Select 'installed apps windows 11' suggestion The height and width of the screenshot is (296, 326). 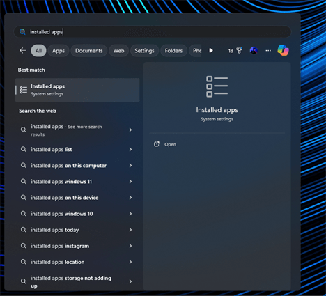77,182
